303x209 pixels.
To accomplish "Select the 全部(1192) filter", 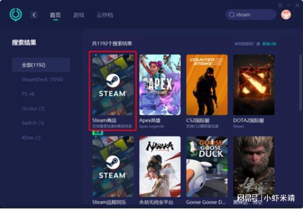I will 41,64.
